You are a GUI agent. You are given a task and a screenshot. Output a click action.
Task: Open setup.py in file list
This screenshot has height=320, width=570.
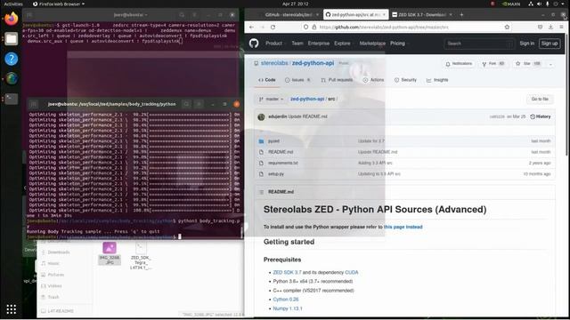[x=276, y=174]
